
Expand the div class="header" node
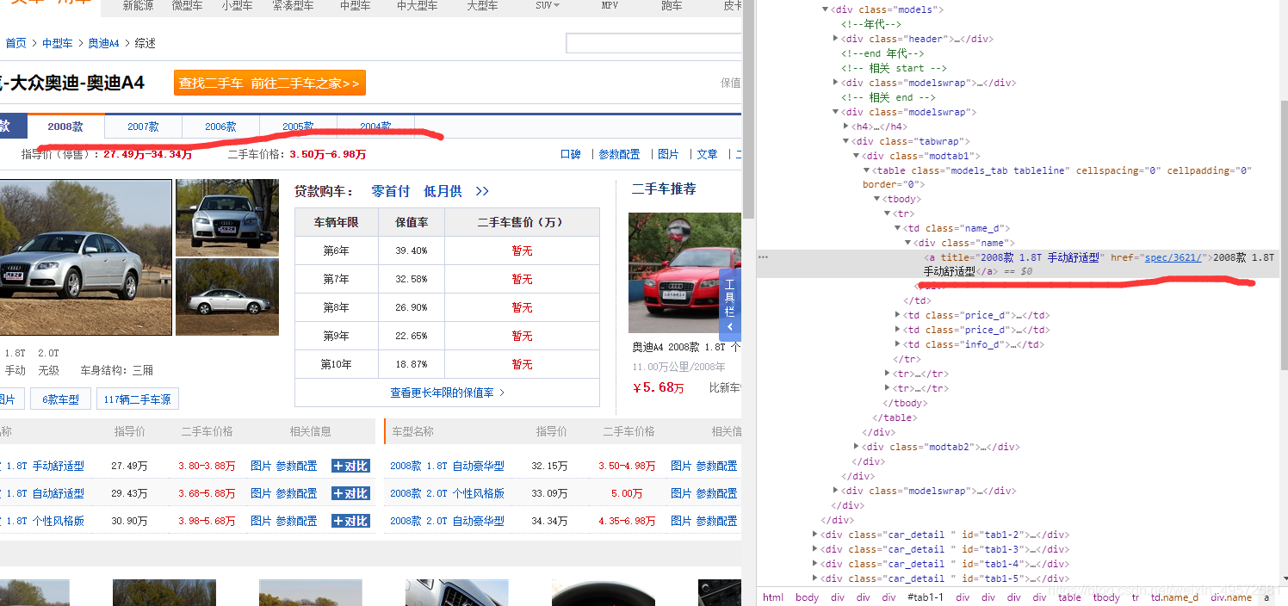coord(835,39)
